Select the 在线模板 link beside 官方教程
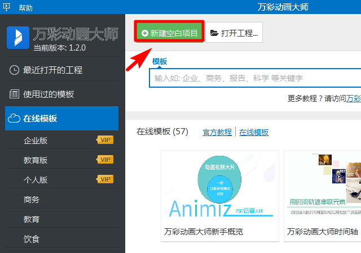Screen dimensions: 361x253 pos(254,132)
